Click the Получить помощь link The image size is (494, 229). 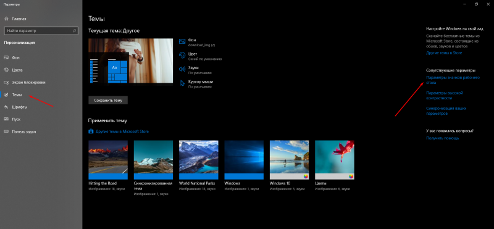(x=442, y=138)
